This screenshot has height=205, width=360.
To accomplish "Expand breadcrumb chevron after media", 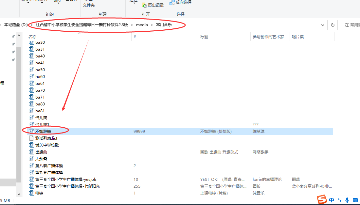I will pos(152,25).
